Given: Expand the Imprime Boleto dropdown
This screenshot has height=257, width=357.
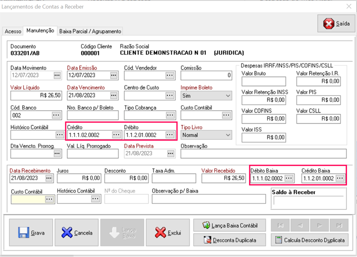Looking at the screenshot, I should (227, 96).
